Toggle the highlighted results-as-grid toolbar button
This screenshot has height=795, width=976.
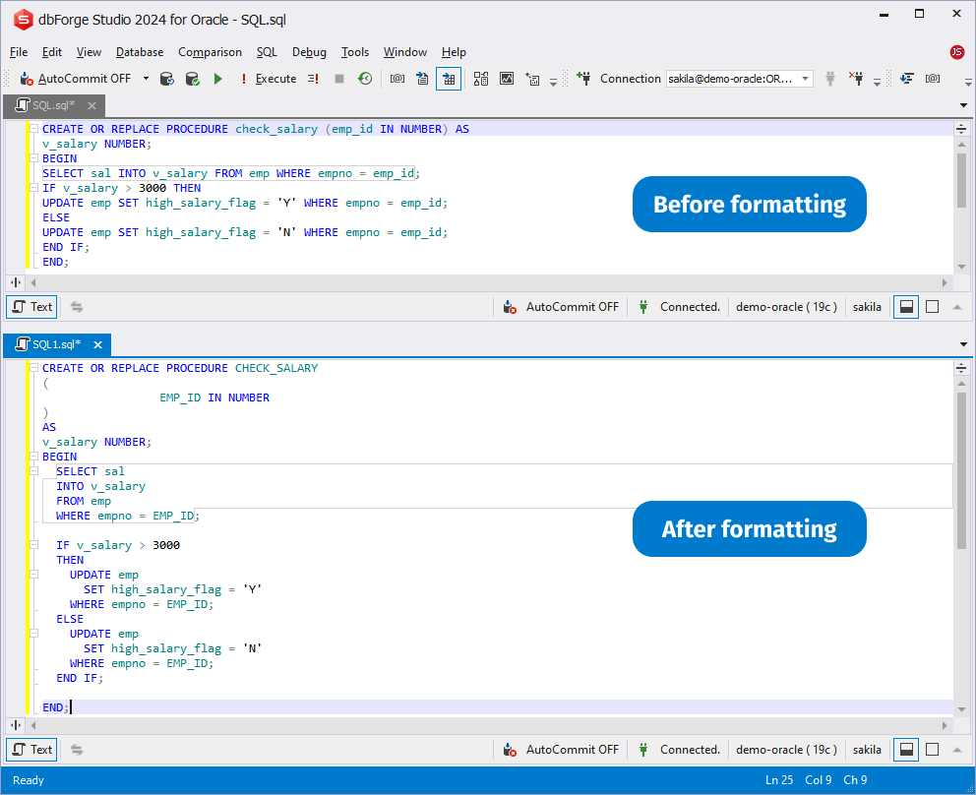tap(449, 79)
